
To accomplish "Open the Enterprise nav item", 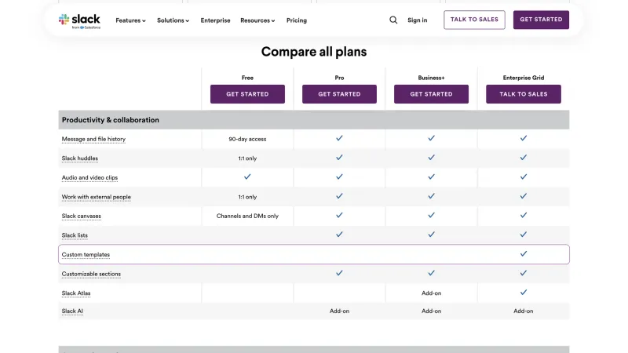I will click(x=215, y=20).
